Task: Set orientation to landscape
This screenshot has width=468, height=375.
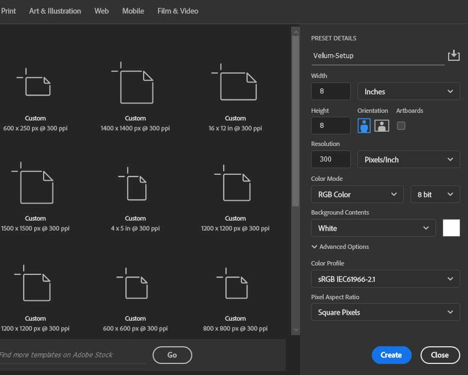Action: [x=382, y=126]
